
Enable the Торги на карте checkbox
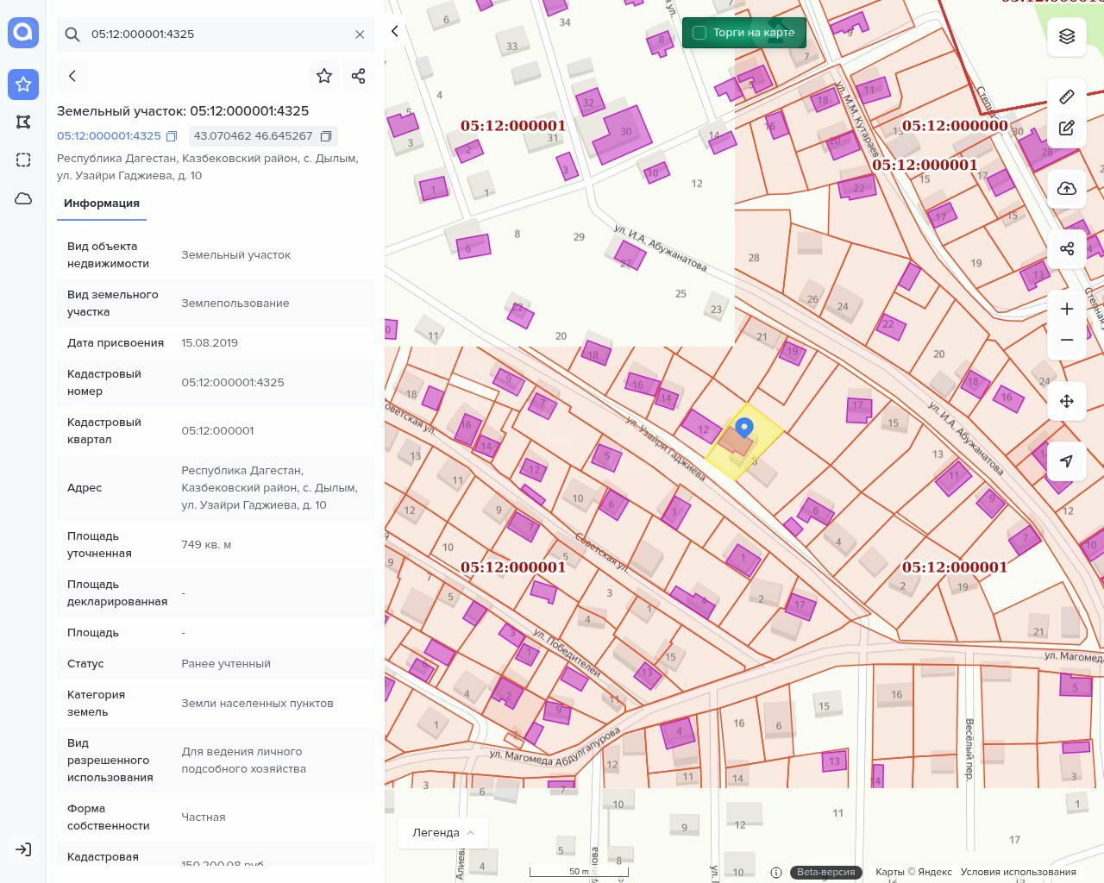click(x=699, y=33)
